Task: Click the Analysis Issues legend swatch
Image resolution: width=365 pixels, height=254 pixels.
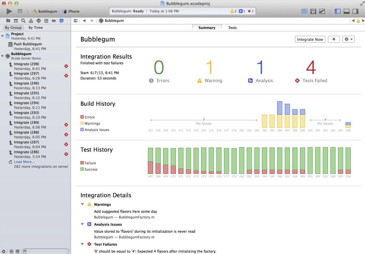Action: (x=82, y=130)
